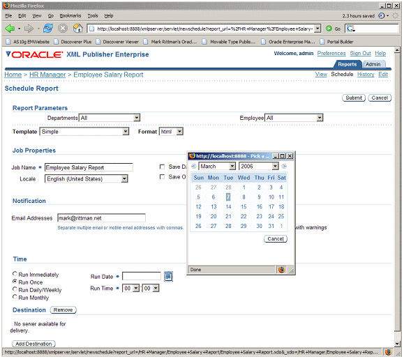
Task: Pick March 15 in the calendar
Action: tap(244, 206)
